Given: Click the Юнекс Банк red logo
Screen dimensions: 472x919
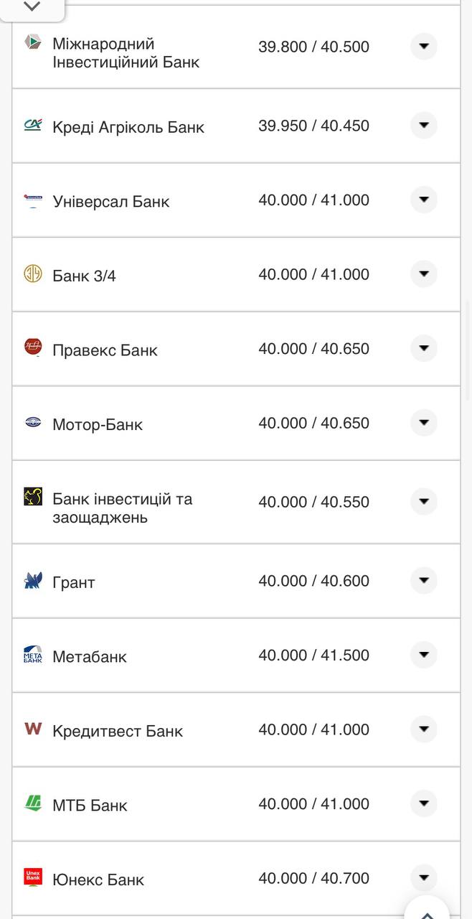Looking at the screenshot, I should click(x=32, y=877).
